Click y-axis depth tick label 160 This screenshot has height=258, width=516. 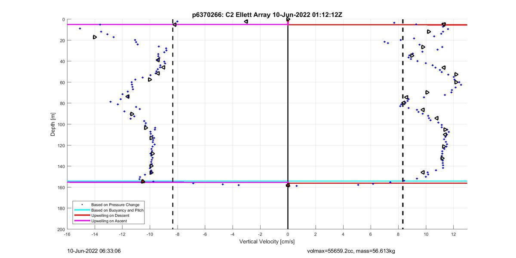coord(61,188)
